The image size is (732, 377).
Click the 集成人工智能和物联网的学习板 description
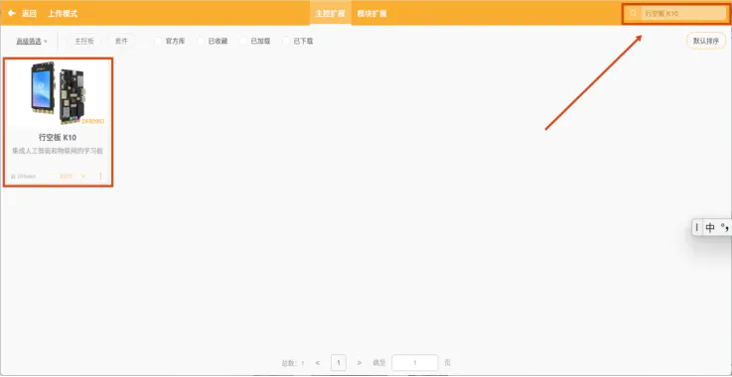click(58, 151)
